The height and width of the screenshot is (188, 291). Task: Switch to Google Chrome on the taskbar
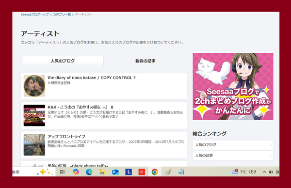pyautogui.click(x=155, y=172)
